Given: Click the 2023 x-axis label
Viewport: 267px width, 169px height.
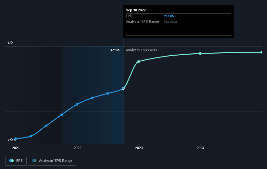Looking at the screenshot, I should tap(139, 148).
